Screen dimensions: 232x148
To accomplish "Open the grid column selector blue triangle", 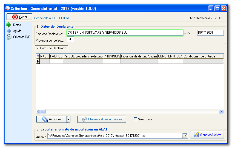I will click(x=38, y=56).
